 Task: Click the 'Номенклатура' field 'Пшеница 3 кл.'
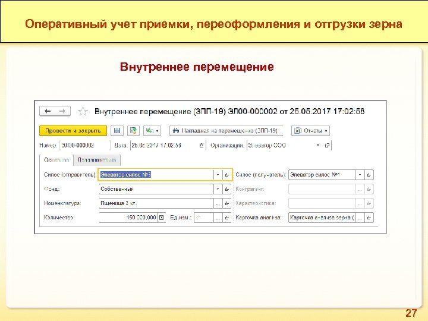[x=156, y=203]
